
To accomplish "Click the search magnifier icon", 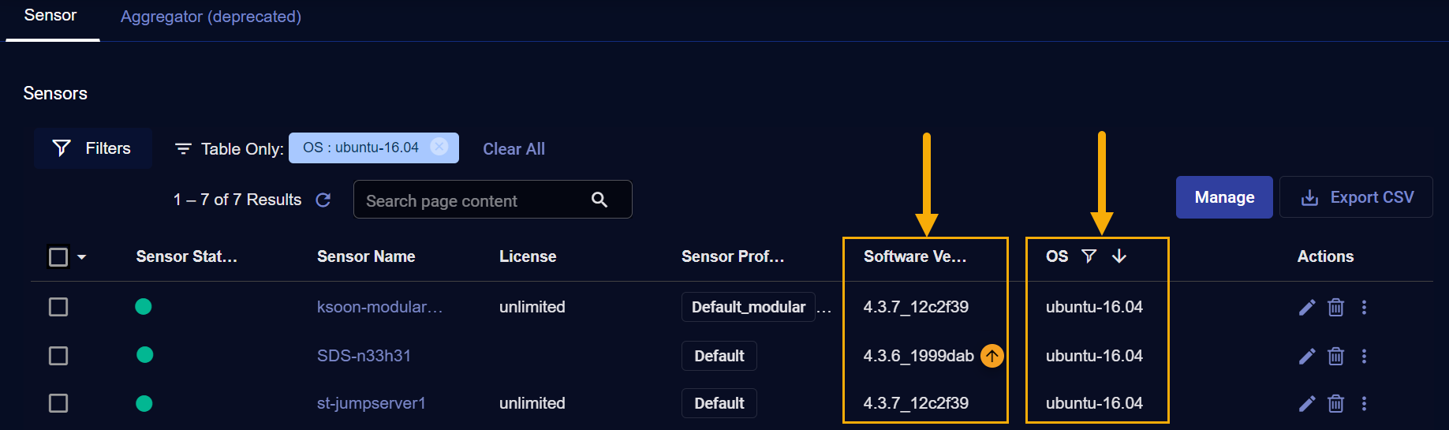I will coord(599,200).
